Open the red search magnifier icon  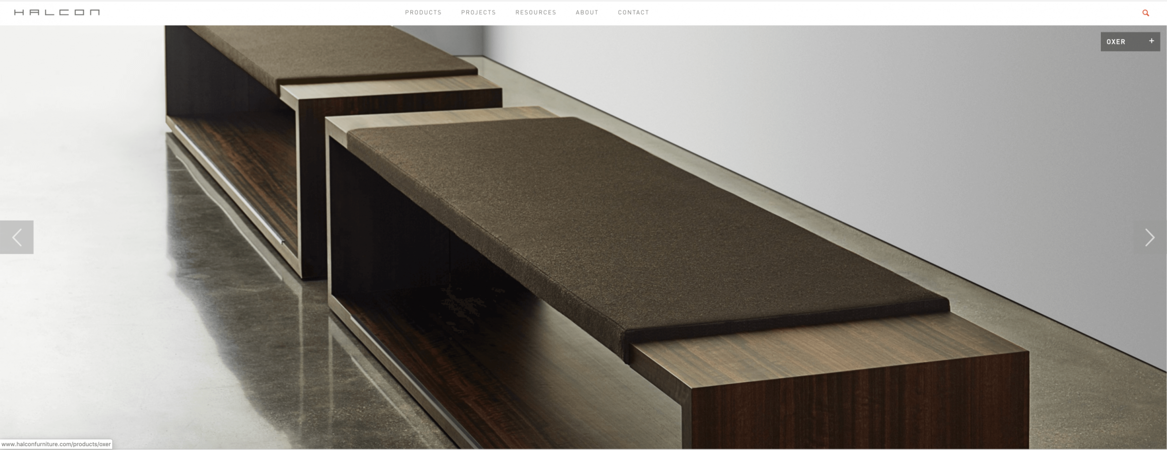[1146, 13]
